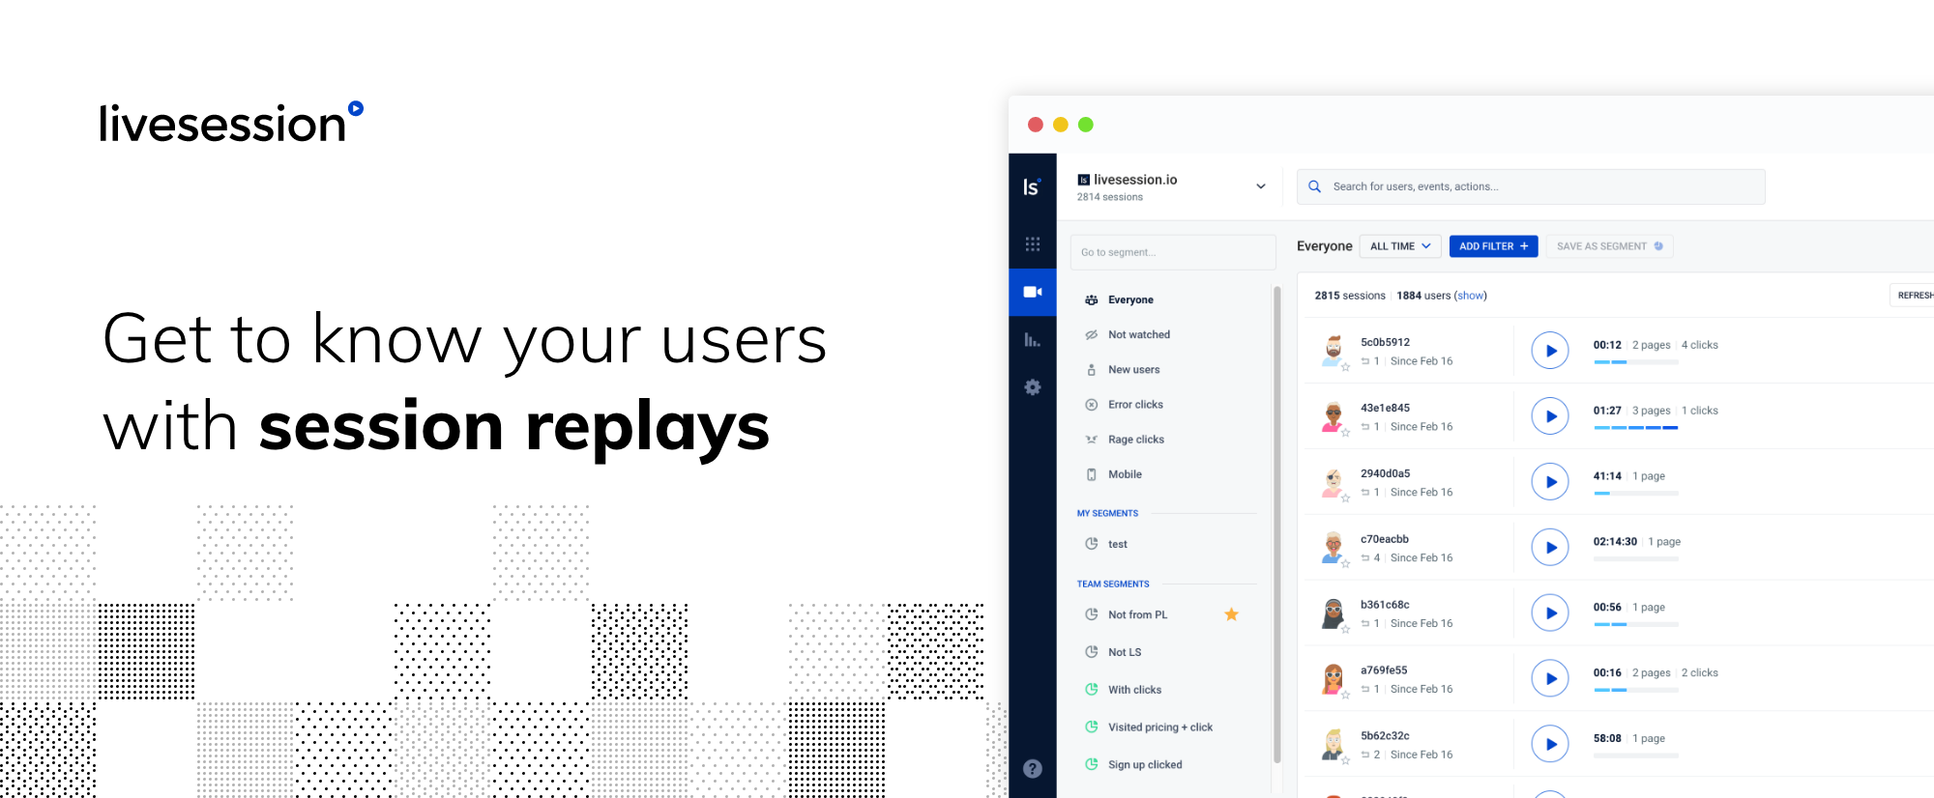Open user avatar for 43e1e845
Screen dimensions: 1934x798
click(x=1333, y=415)
